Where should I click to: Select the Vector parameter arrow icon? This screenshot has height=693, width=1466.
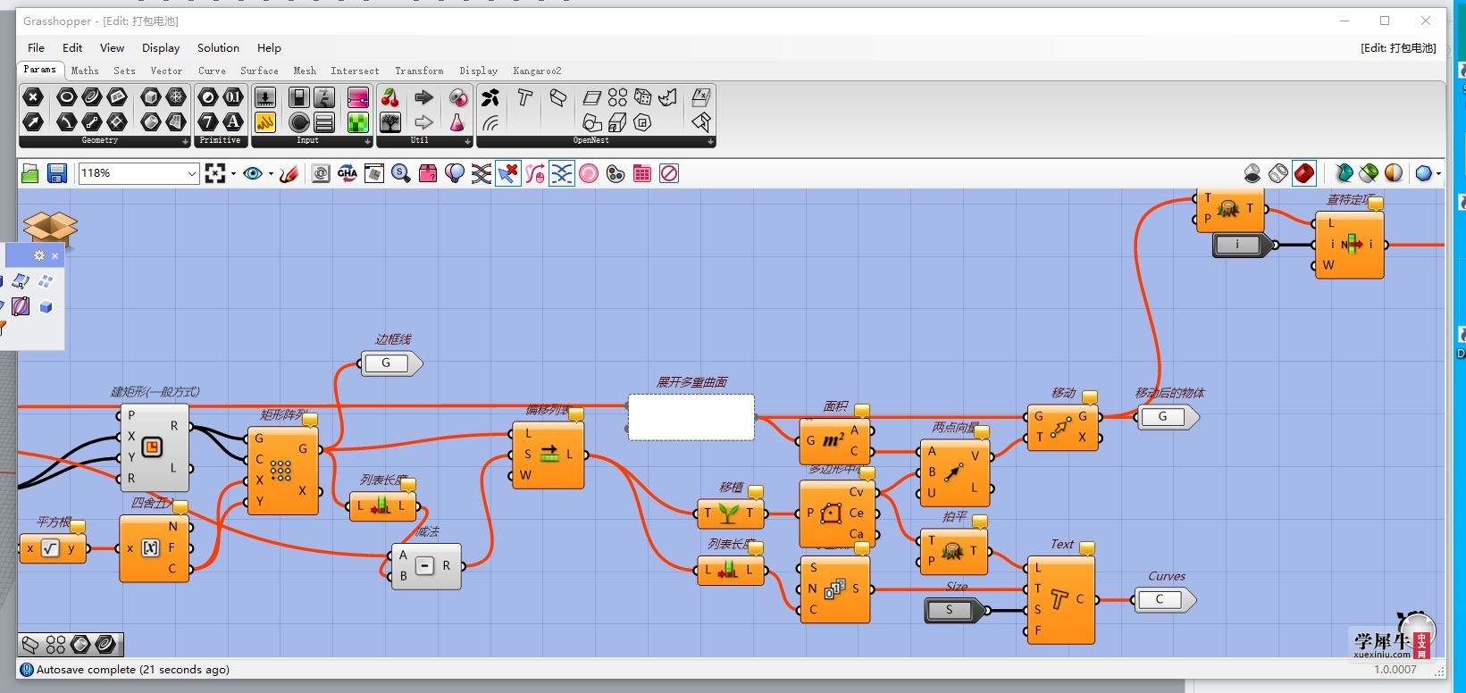33,121
